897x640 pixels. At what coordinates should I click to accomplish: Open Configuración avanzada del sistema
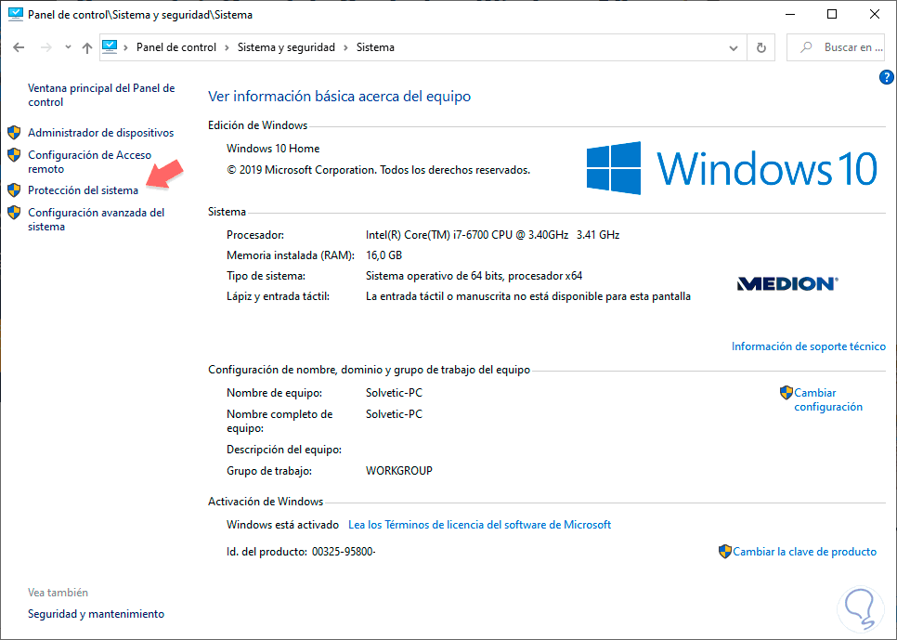pos(97,219)
